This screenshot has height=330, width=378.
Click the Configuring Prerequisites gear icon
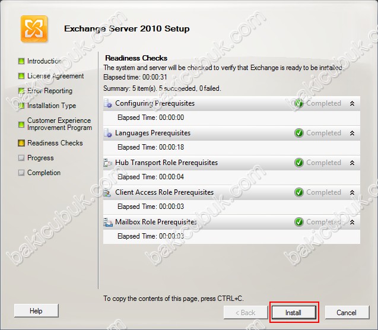pos(108,103)
